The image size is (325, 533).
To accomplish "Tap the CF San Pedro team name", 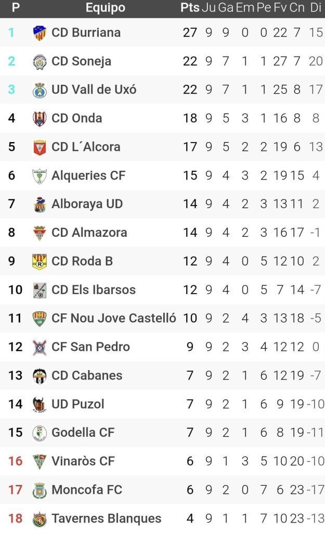I will 90,347.
